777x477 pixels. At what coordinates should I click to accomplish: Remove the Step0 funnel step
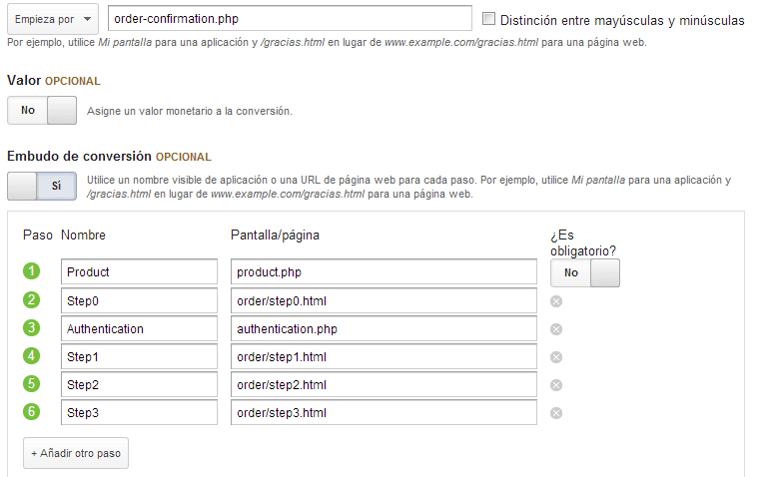tap(556, 301)
